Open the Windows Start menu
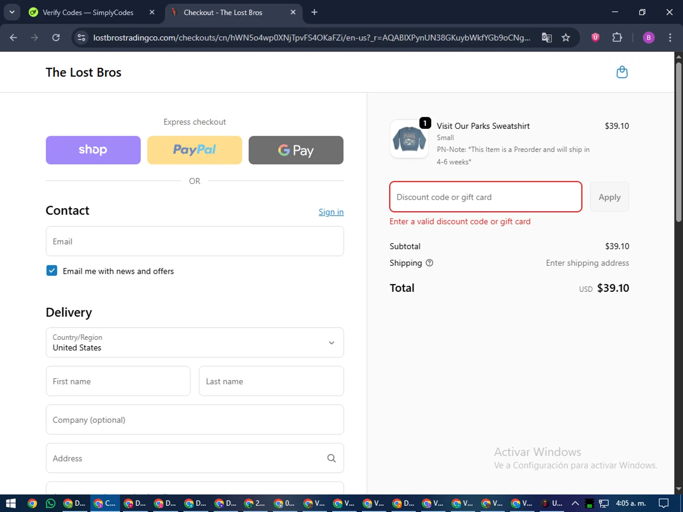The width and height of the screenshot is (683, 512). (x=10, y=503)
